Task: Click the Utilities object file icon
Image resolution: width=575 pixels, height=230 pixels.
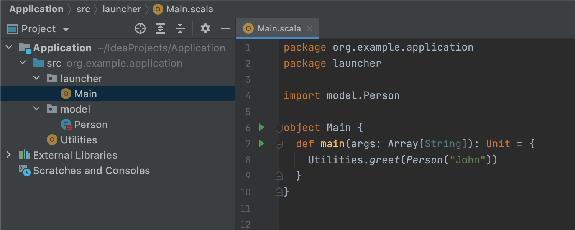Action: [52, 140]
